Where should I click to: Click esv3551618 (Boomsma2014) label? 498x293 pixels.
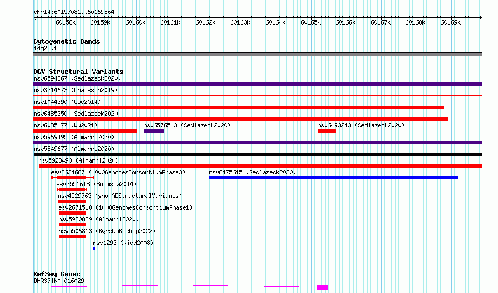pyautogui.click(x=96, y=184)
